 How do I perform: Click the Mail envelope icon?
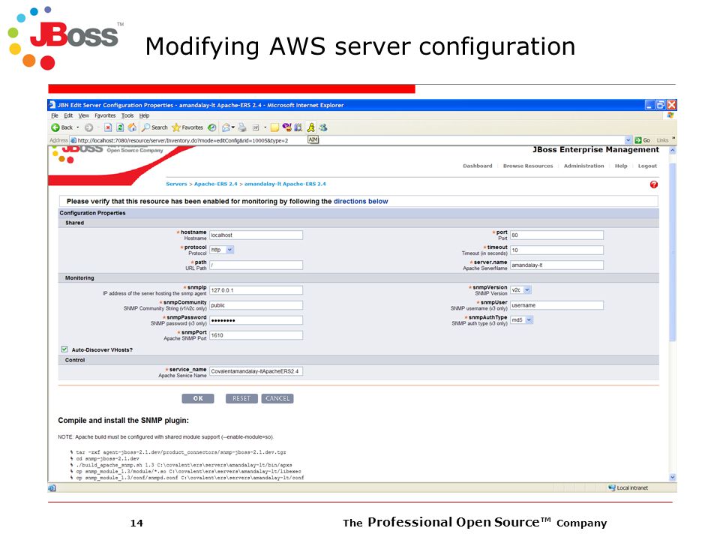[226, 127]
